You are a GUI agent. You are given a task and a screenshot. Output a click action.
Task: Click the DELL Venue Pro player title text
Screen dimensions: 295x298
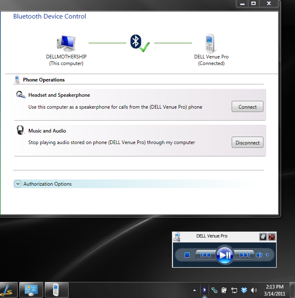[212, 236]
